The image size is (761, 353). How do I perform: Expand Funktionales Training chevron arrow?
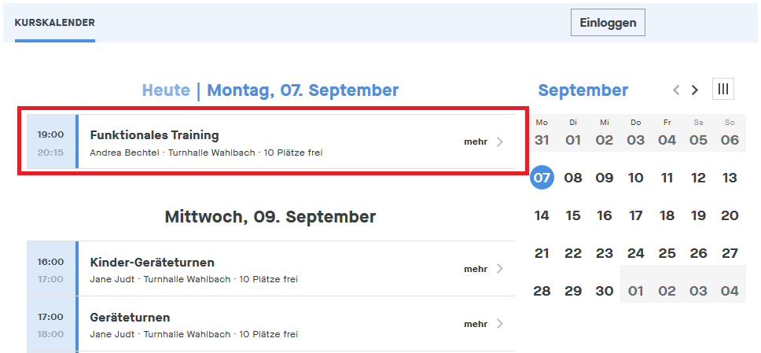(x=500, y=142)
